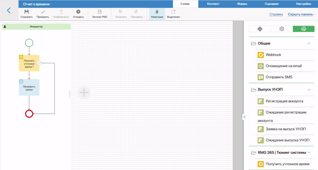The width and height of the screenshot is (318, 170).
Task: Collapse RMG 365 Тюнинг системы chevron
Action: click(x=309, y=153)
